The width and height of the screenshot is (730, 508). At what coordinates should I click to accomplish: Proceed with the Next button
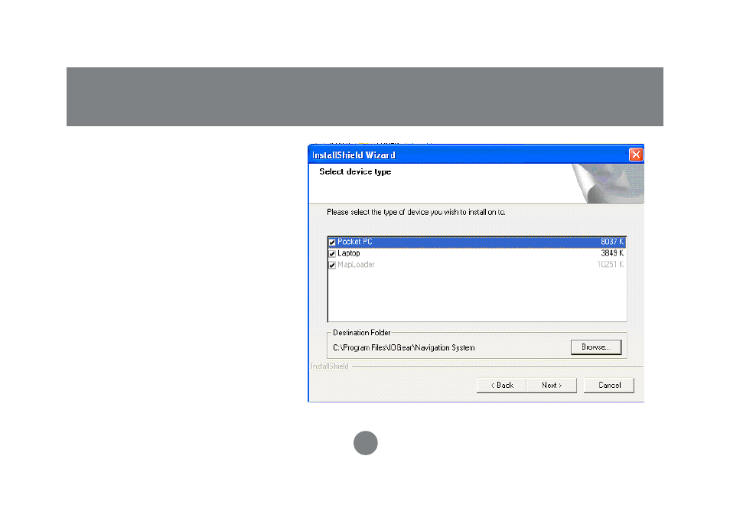552,385
